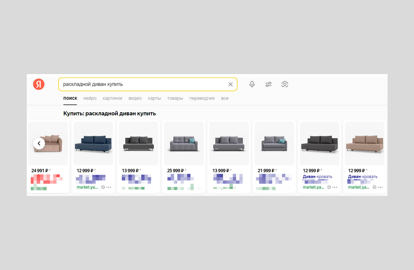
Task: Go to the товары tab
Action: 175,98
